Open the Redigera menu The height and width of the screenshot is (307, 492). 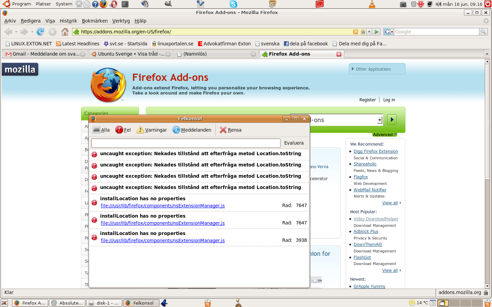31,21
